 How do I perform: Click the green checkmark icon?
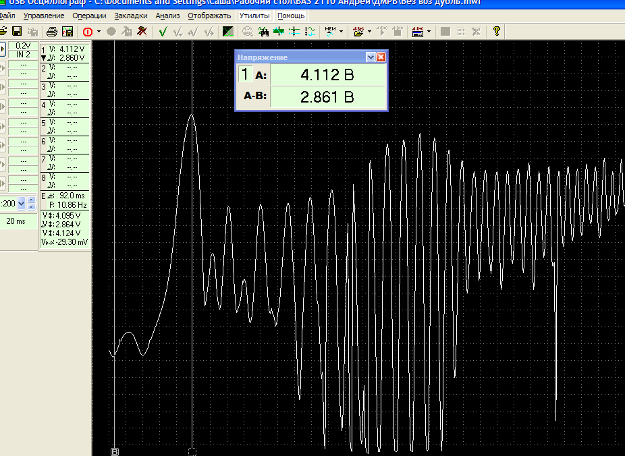[163, 32]
